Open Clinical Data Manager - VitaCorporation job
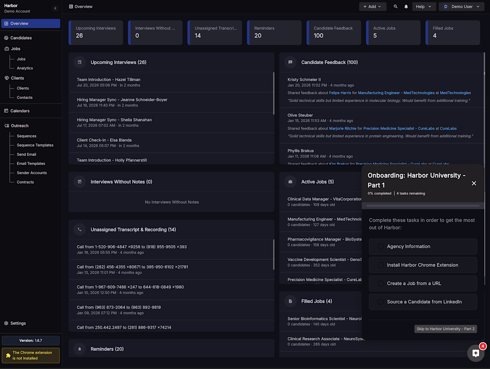The image size is (490, 369). point(321,202)
